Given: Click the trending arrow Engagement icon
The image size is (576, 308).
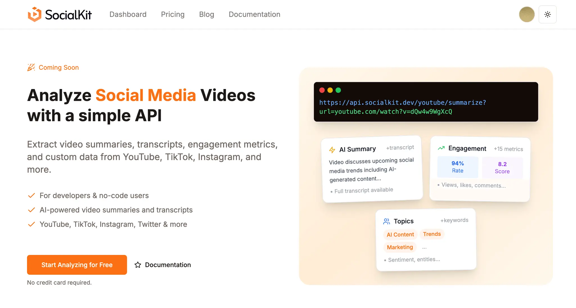Looking at the screenshot, I should pos(441,148).
